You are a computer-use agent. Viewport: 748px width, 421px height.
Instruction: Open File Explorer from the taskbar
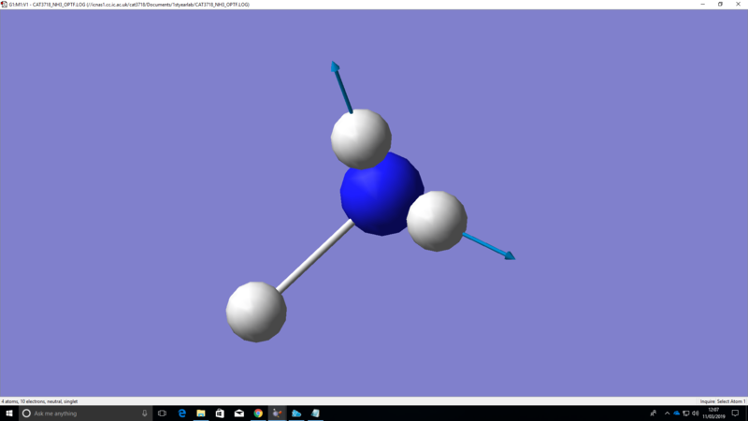201,414
